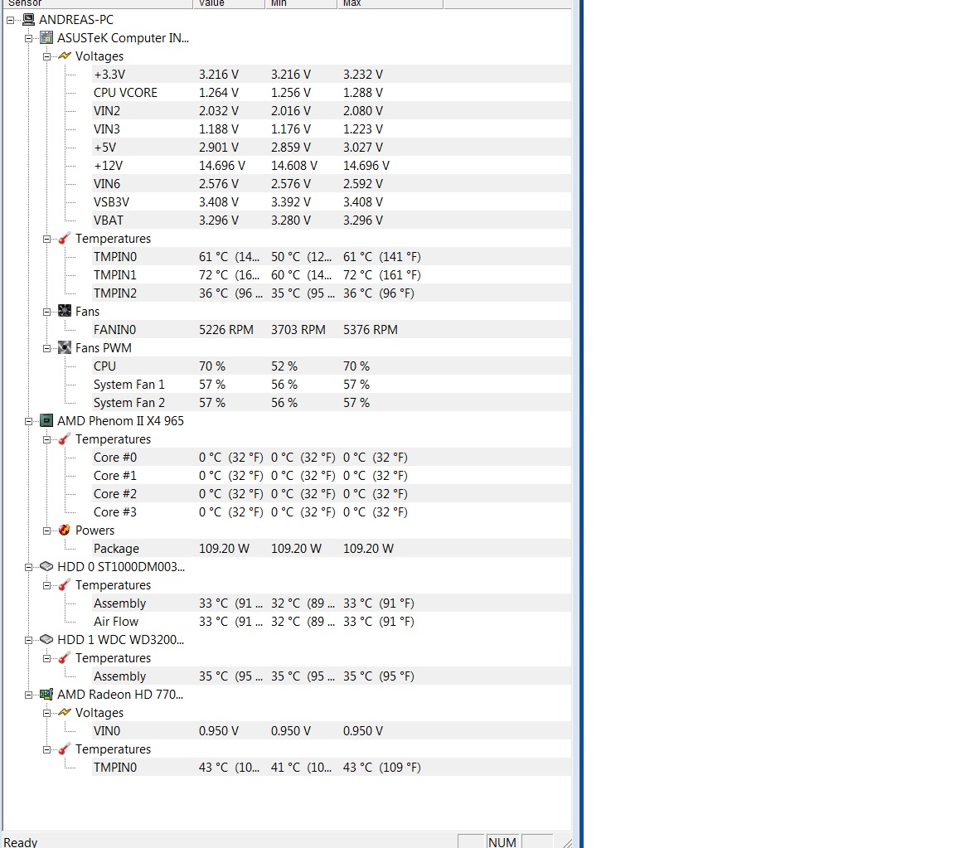Click the HDD 1 WDC drive icon
Screen dimensions: 955x848
coord(46,640)
